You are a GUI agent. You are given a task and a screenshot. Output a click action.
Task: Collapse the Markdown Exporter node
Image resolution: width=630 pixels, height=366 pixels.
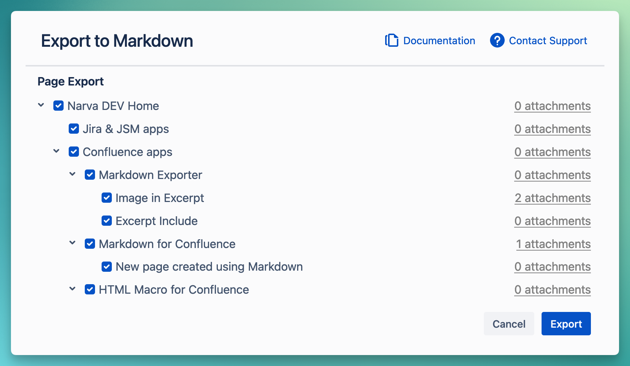73,174
